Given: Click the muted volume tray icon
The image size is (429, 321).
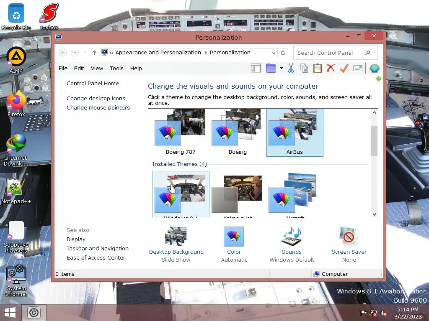Looking at the screenshot, I should (x=384, y=313).
